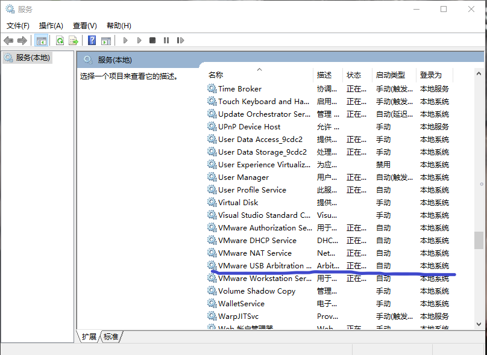Image resolution: width=487 pixels, height=355 pixels.
Task: Click the Forward navigation arrow icon
Action: [x=21, y=40]
